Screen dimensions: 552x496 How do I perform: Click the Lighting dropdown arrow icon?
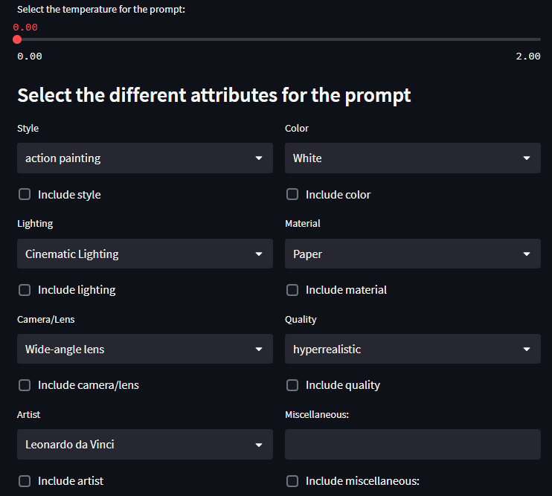click(x=259, y=254)
